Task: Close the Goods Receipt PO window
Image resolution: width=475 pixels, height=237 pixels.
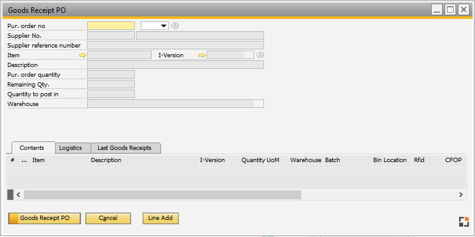Action: (463, 10)
